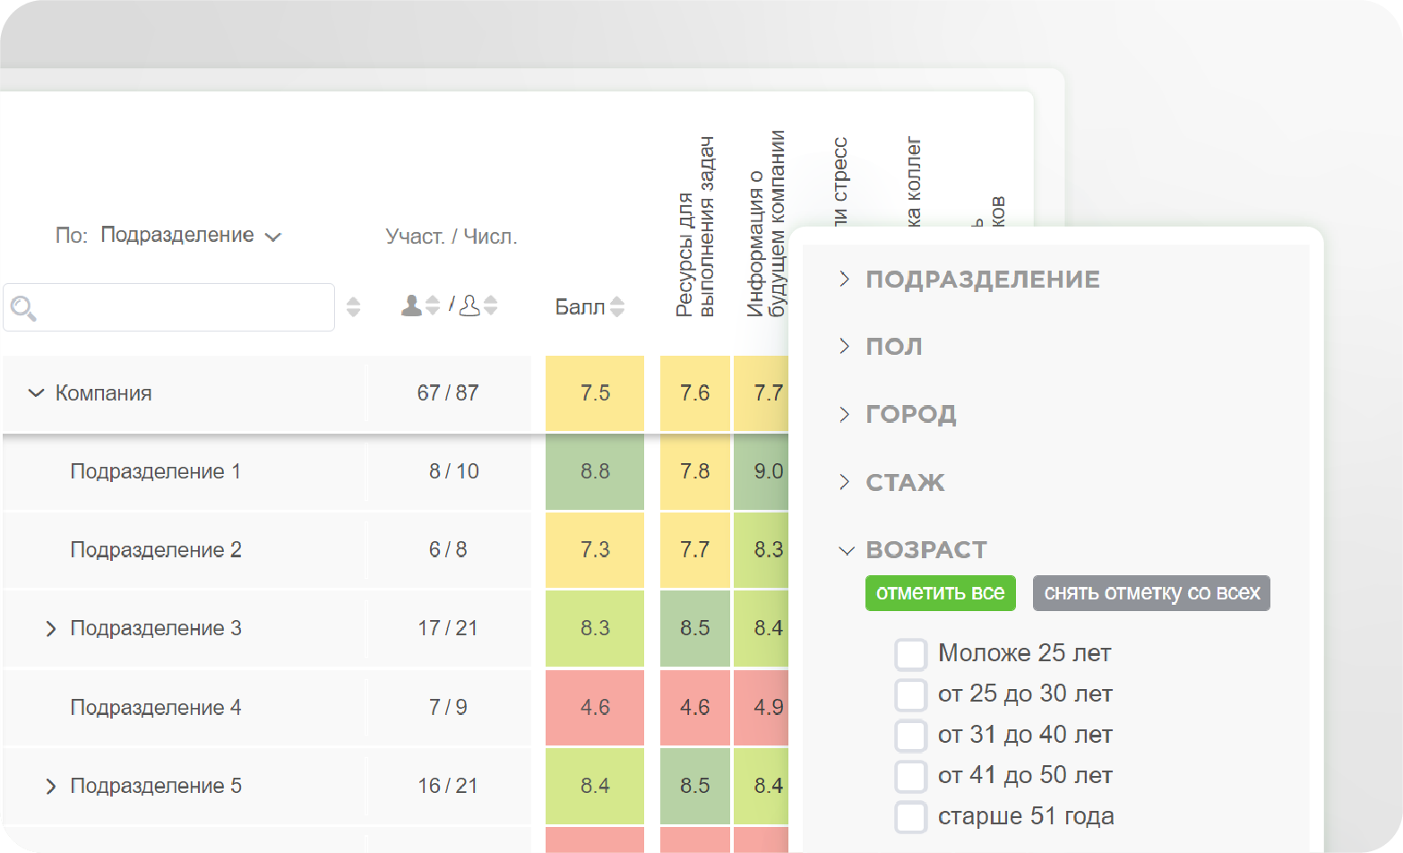Collapse the ВОЗРАСТ filter section
The height and width of the screenshot is (853, 1403).
point(846,550)
